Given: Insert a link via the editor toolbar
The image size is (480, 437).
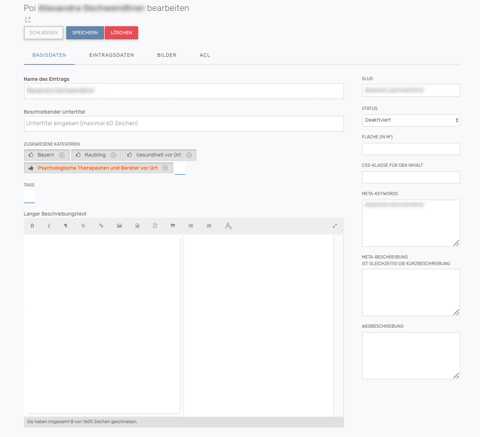Looking at the screenshot, I should pyautogui.click(x=101, y=226).
